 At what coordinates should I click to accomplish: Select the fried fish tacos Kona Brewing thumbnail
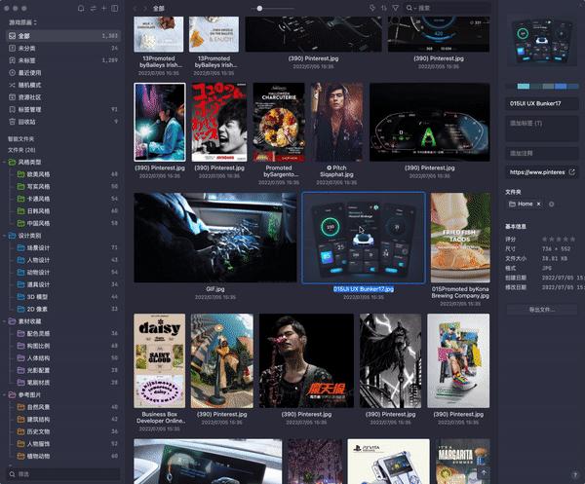[x=460, y=238]
